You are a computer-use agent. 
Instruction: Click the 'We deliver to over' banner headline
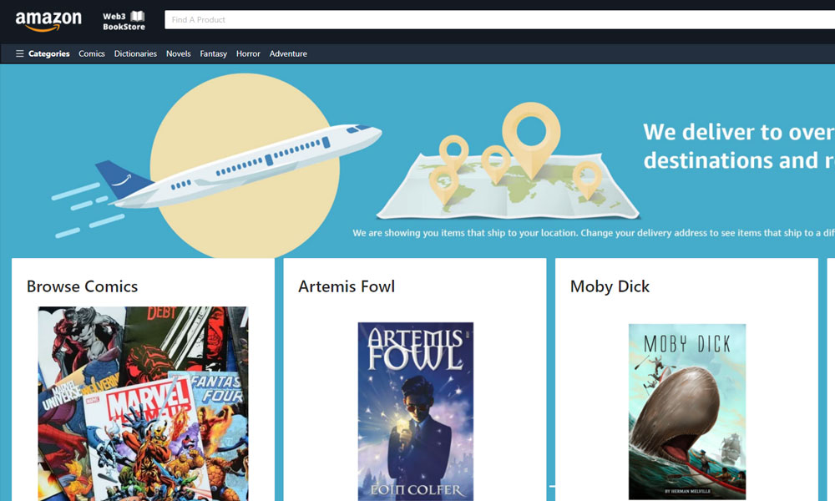[x=739, y=146]
